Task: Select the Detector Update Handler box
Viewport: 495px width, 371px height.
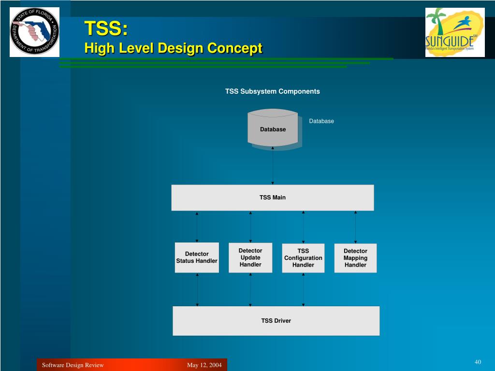Action: 250,257
